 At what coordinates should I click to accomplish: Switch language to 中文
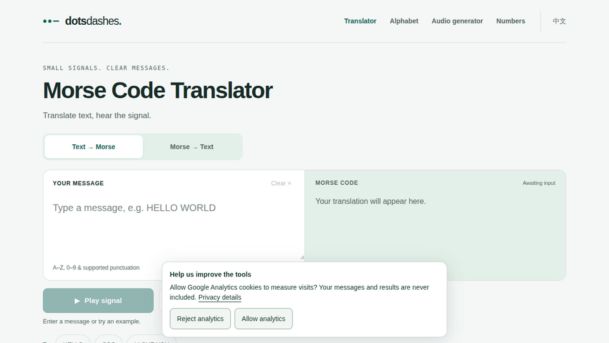point(559,21)
